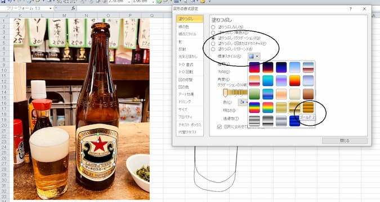Choose the blue-white-red horizon preset gradient

click(309, 67)
